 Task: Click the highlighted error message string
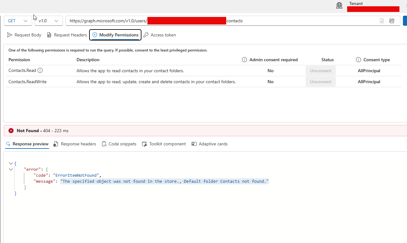(x=164, y=181)
